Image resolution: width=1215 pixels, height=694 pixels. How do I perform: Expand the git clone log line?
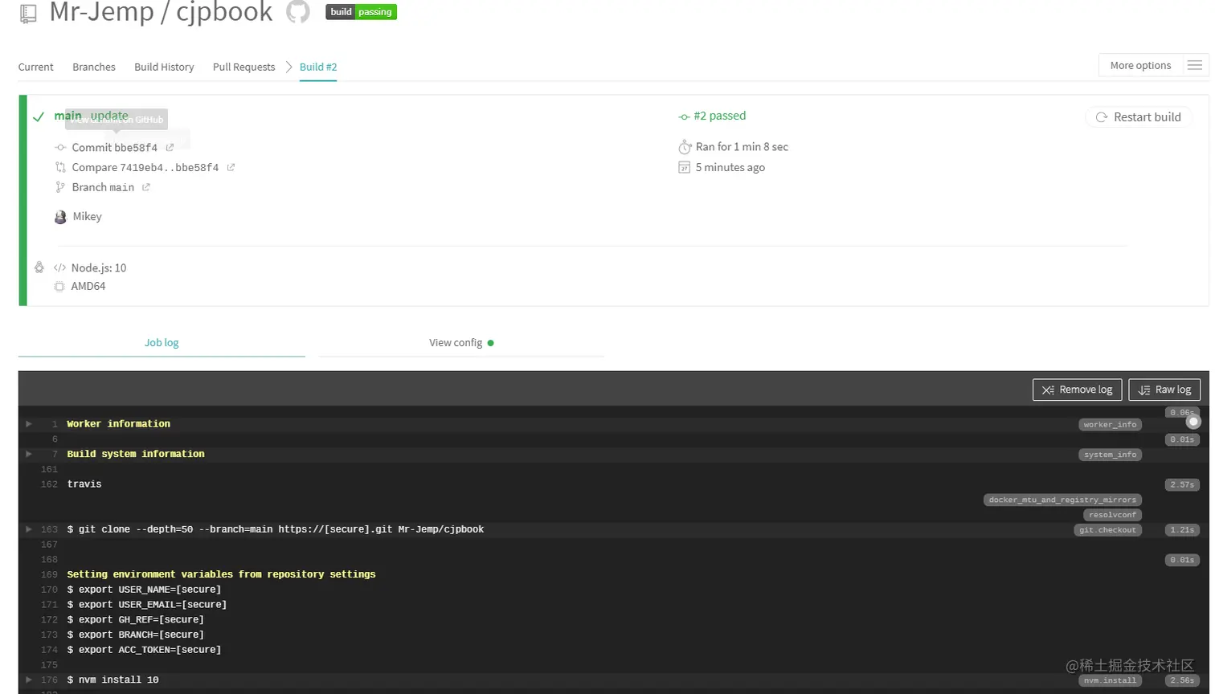point(29,529)
